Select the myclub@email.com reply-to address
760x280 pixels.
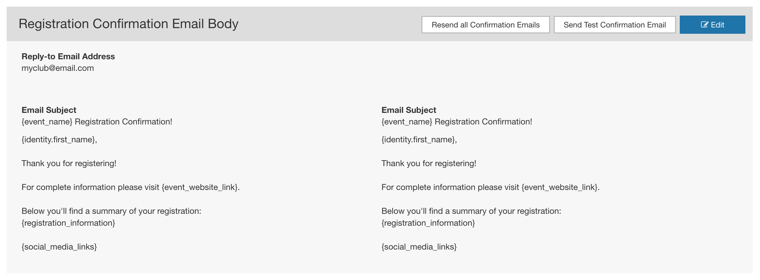point(58,68)
